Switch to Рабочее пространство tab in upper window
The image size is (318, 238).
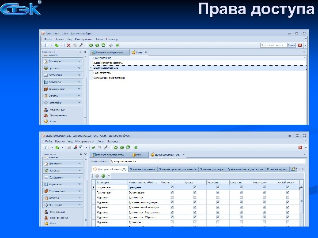point(110,52)
